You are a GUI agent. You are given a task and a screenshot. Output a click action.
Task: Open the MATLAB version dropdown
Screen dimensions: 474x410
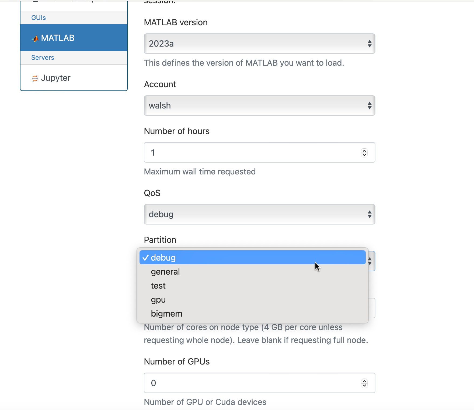tap(259, 44)
